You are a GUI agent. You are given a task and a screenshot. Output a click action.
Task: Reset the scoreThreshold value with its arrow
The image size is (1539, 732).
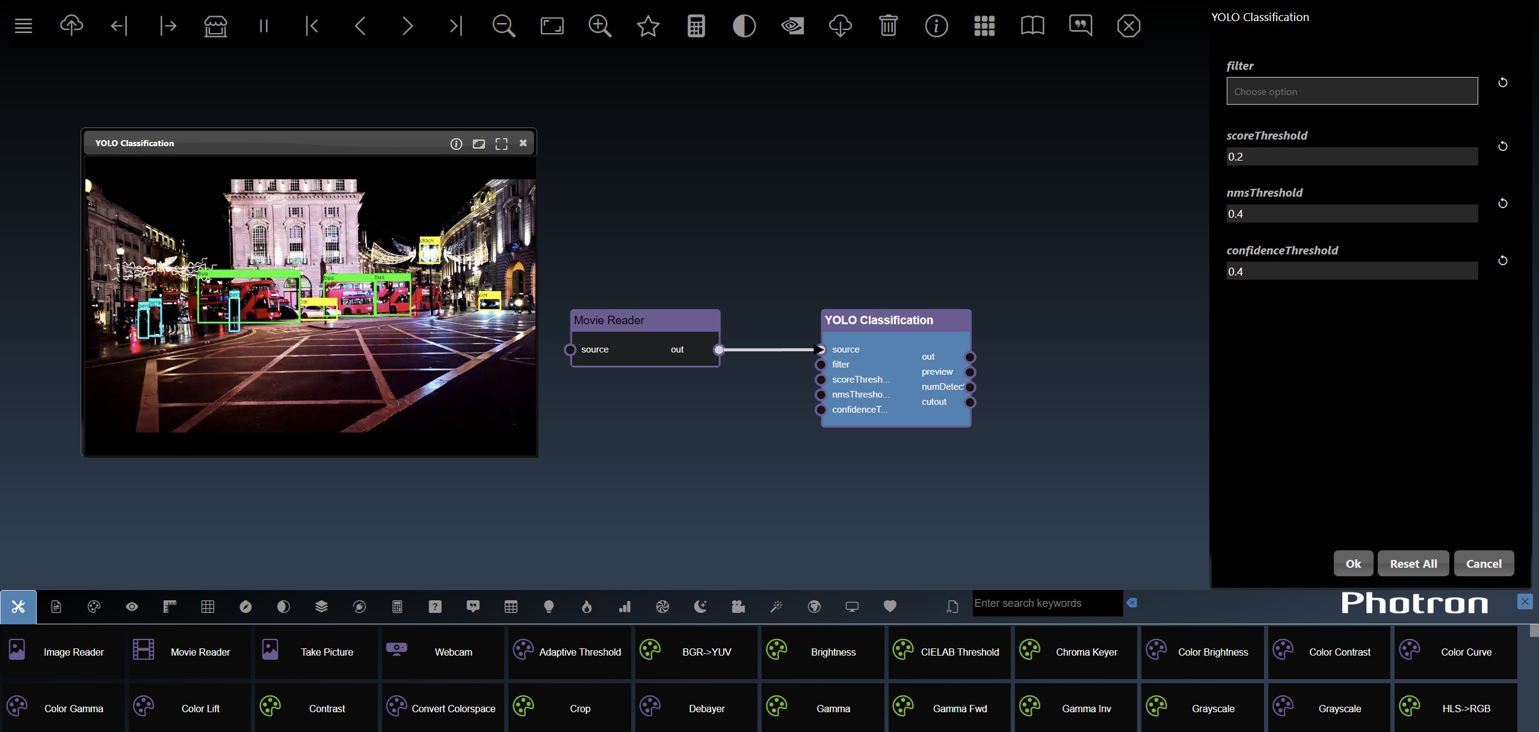click(x=1502, y=146)
